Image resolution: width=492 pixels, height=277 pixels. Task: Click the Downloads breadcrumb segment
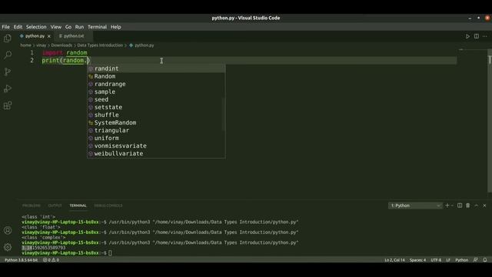point(61,45)
